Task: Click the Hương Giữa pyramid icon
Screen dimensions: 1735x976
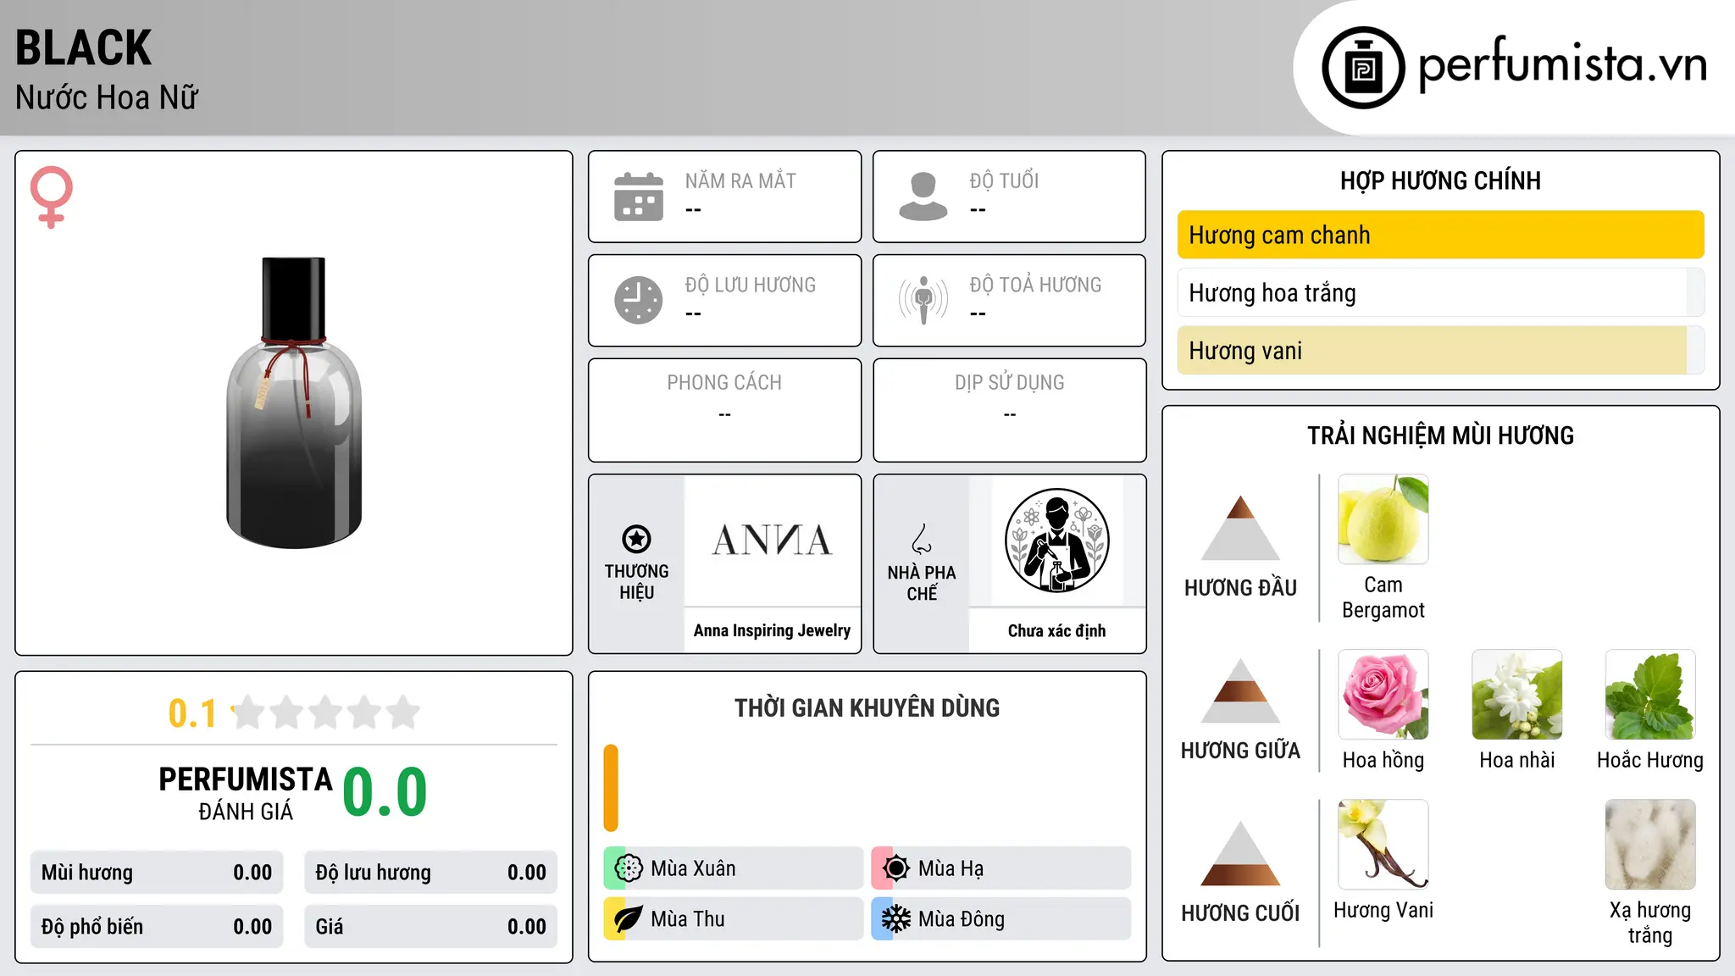Action: 1240,690
